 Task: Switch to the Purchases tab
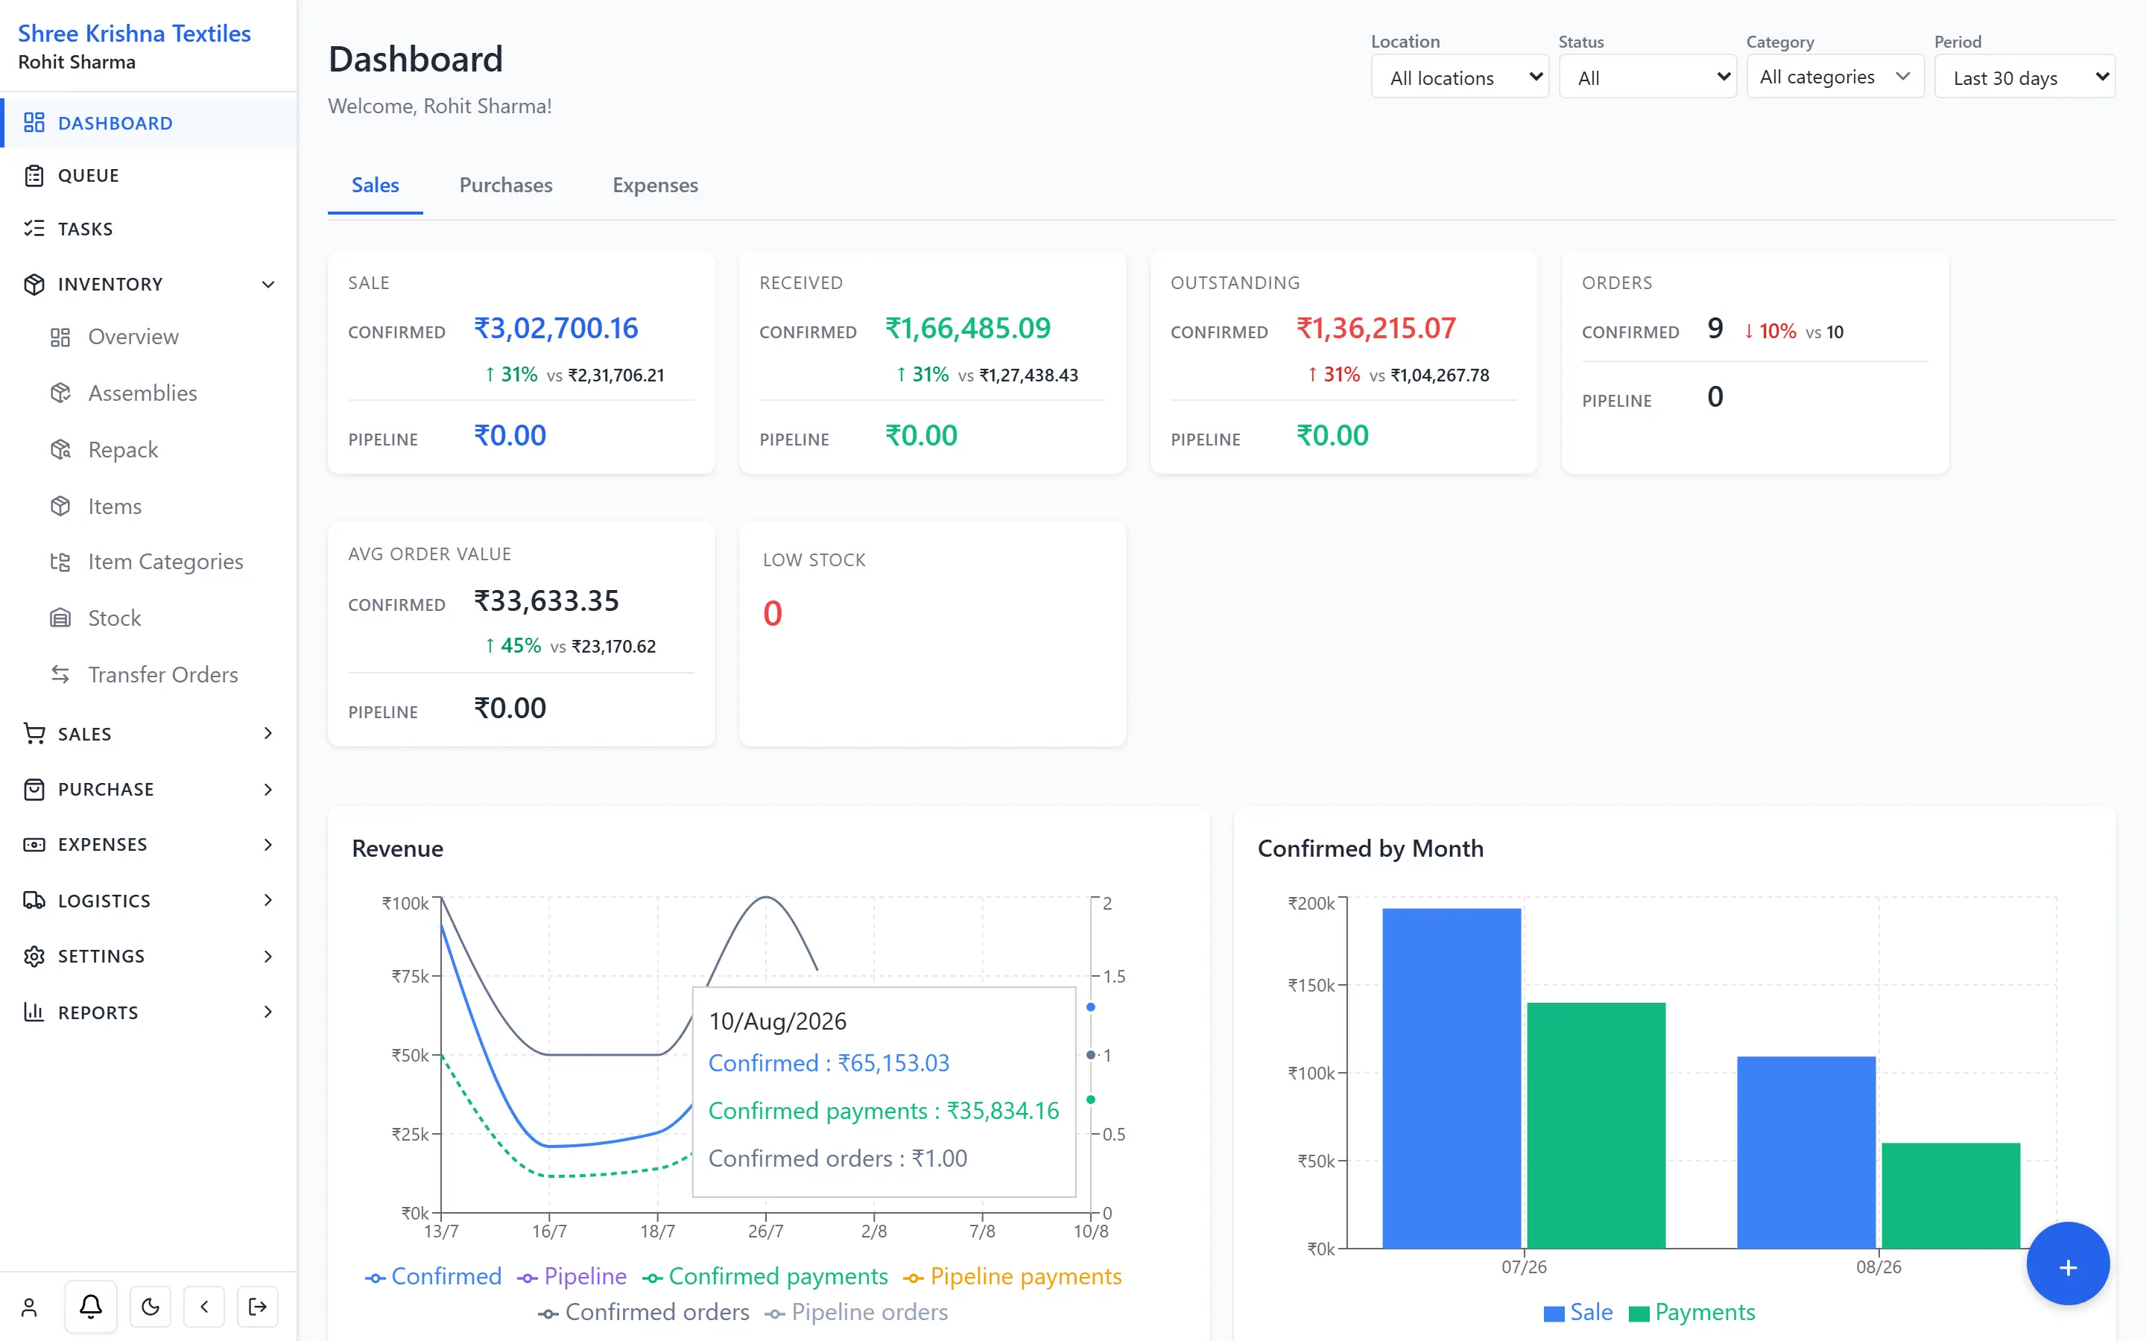pyautogui.click(x=505, y=186)
